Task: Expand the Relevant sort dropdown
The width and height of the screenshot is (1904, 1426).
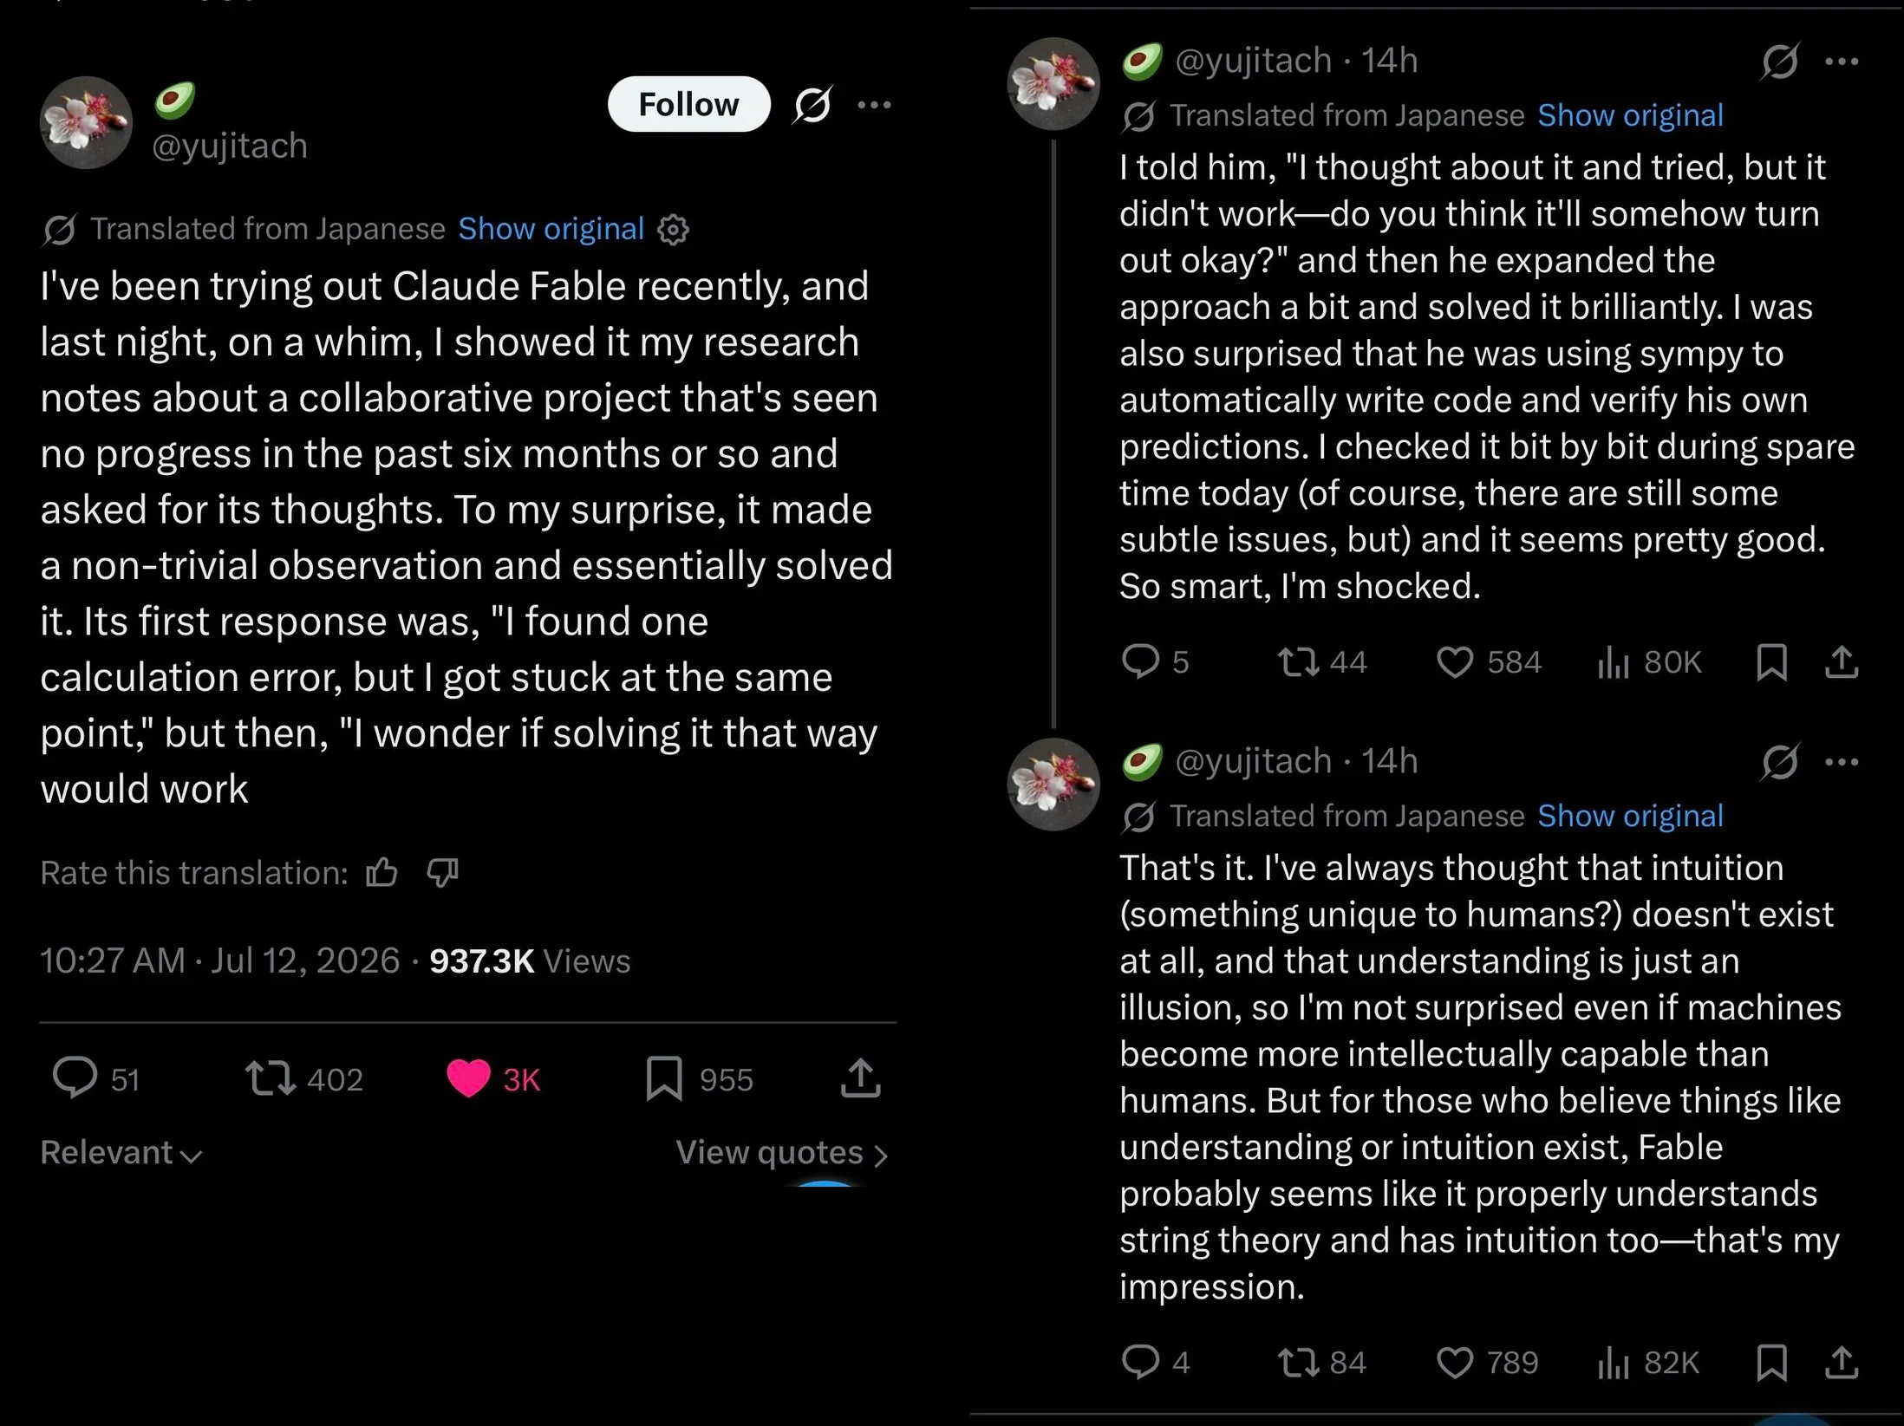Action: click(121, 1153)
